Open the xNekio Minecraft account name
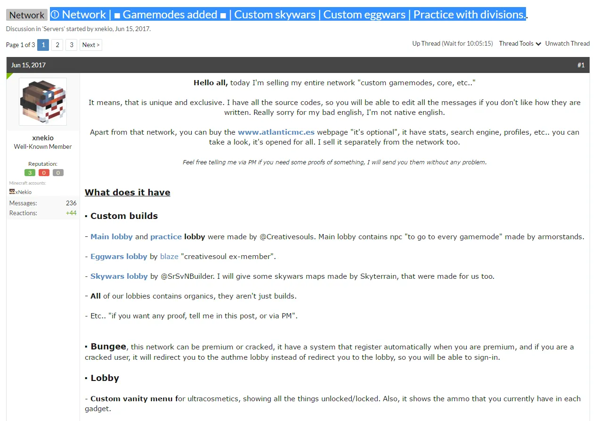The height and width of the screenshot is (421, 599). (x=24, y=192)
